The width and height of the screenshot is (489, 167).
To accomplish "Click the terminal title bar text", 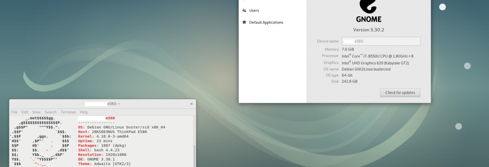I will pyautogui.click(x=102, y=104).
